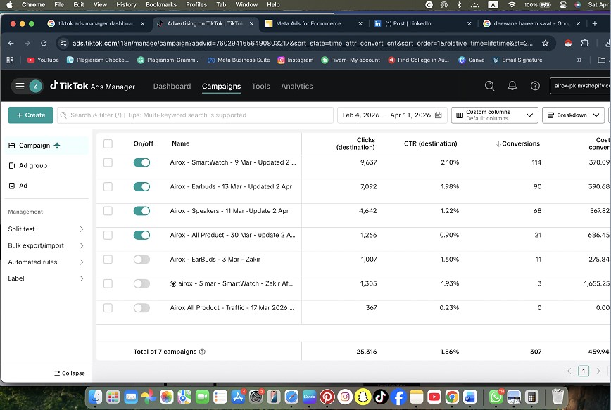Open the Instagram bookmark
Image resolution: width=611 pixels, height=410 pixels.
[296, 60]
